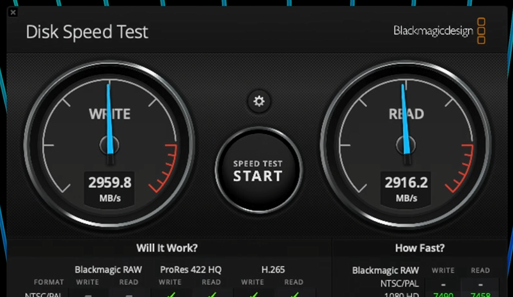Click the WRITE gauge label text
Screen dimensions: 513x297
[x=109, y=114]
